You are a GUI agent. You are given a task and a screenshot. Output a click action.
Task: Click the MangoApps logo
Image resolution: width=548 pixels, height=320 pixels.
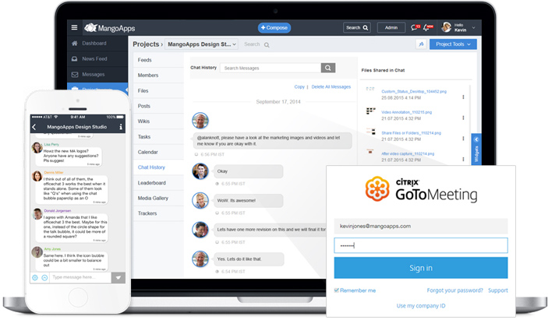pos(110,28)
